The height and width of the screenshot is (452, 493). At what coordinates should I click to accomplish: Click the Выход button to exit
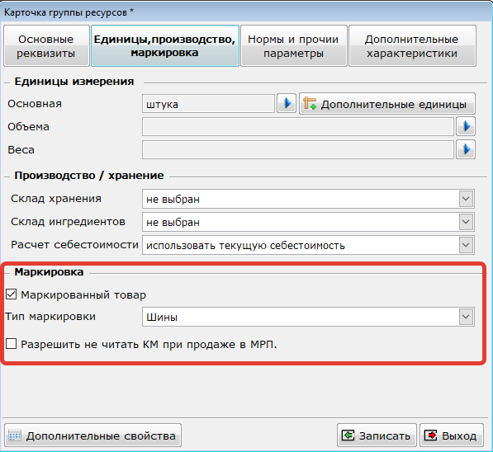coord(452,436)
